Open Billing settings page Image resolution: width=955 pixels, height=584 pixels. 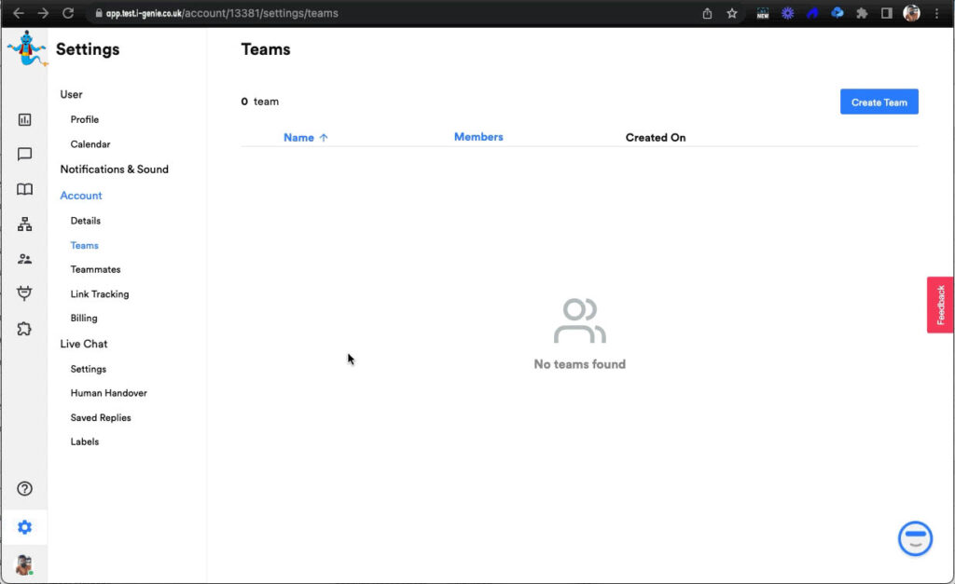pos(84,318)
